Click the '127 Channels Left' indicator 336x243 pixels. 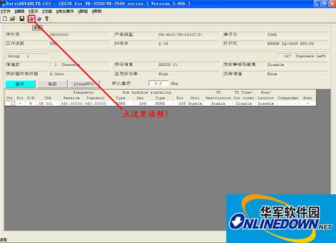pos(302,56)
